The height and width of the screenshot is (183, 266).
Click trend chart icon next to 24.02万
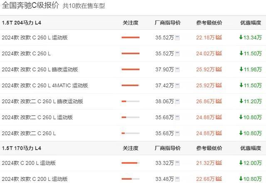click(219, 53)
